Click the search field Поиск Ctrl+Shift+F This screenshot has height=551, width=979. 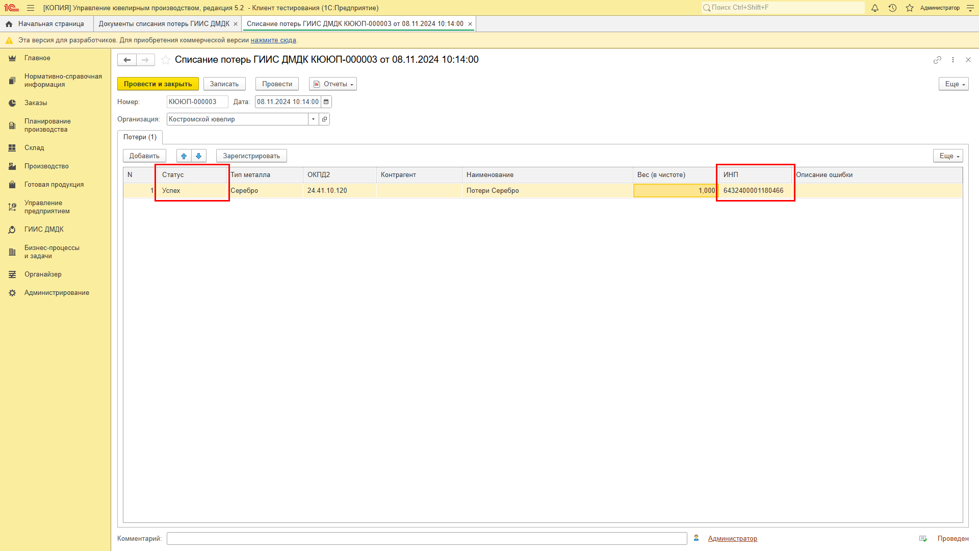[x=783, y=8]
